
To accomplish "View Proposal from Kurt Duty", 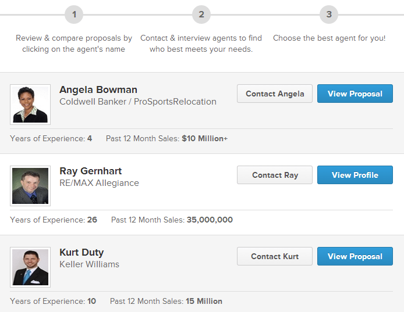I will pyautogui.click(x=355, y=256).
